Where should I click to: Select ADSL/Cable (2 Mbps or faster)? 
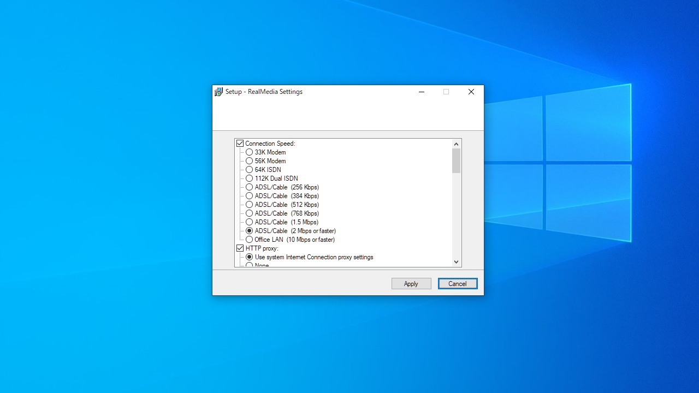click(x=249, y=231)
